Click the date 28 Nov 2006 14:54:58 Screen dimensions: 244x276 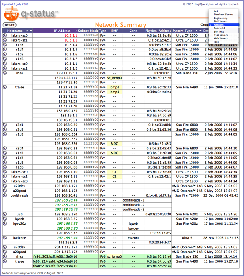pyautogui.click(x=221, y=238)
